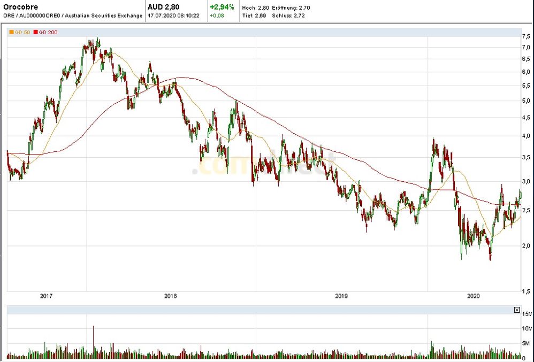Click the 3,5 price axis label
The height and width of the screenshot is (362, 534).
pyautogui.click(x=526, y=158)
